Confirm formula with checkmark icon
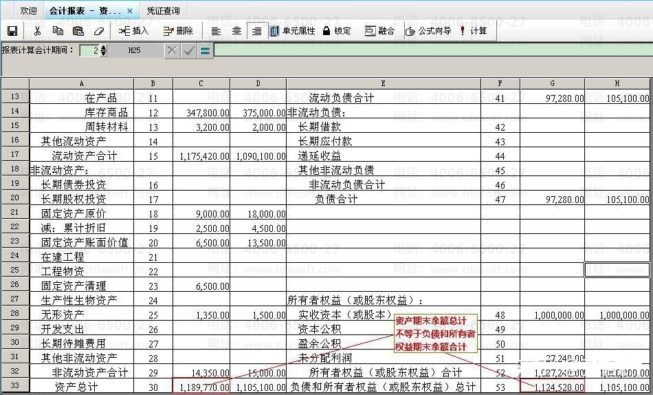The width and height of the screenshot is (653, 395). click(188, 51)
